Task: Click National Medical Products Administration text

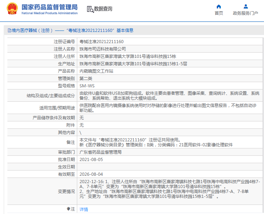Action: coord(49,13)
